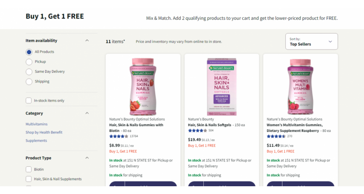Open the Multivitamins category link
The image size is (364, 194).
(36, 124)
